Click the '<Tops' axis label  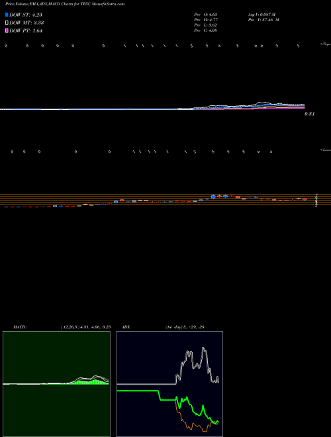click(325, 44)
